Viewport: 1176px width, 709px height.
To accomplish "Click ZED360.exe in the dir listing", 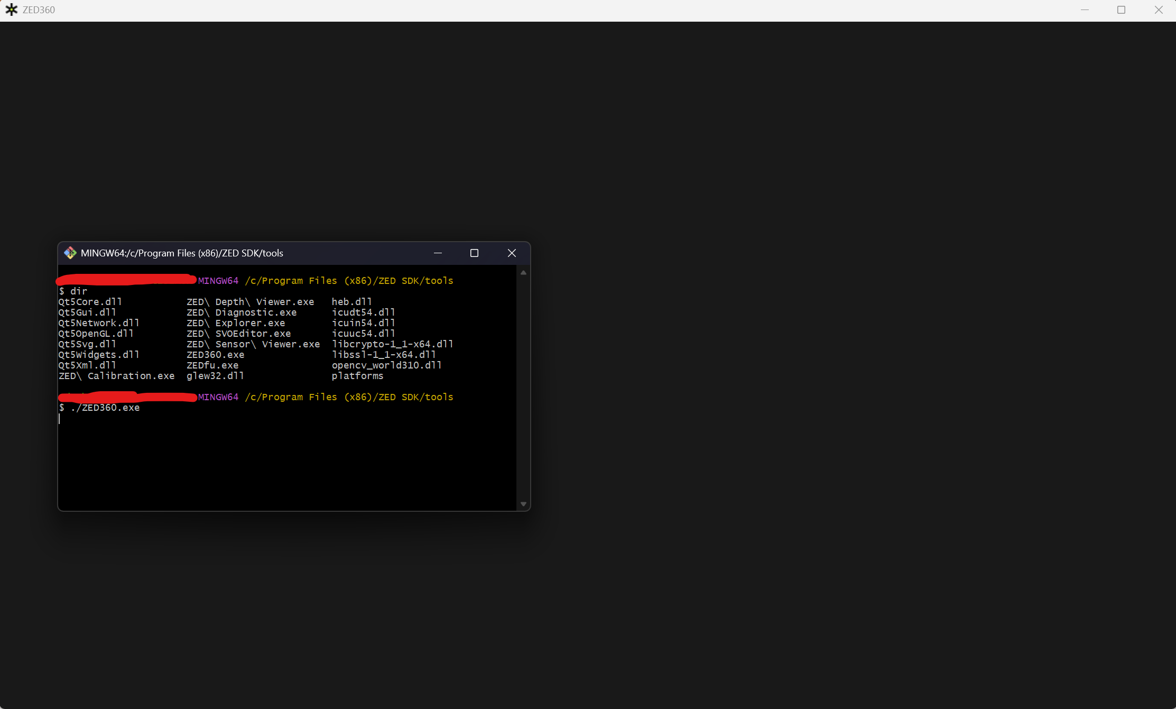I will tap(215, 355).
